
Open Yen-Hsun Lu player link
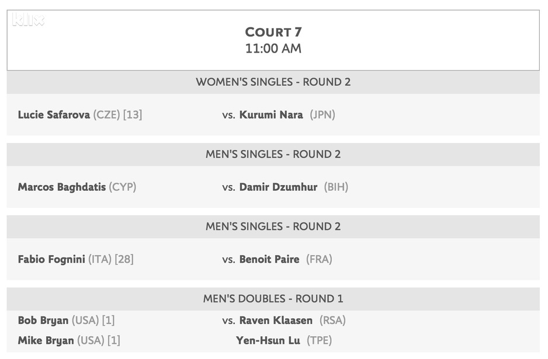268,340
